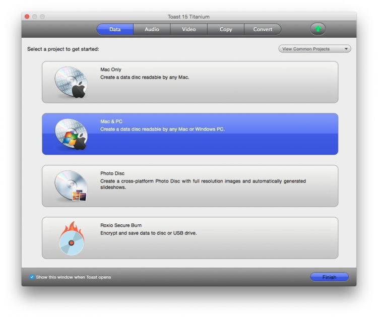Click the 'Photo Disc' title text

point(112,173)
